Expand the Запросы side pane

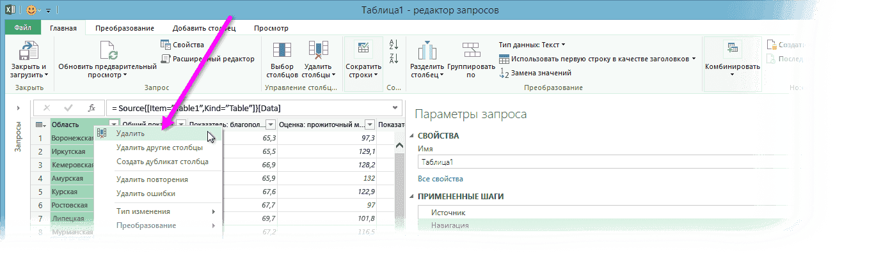(18, 108)
